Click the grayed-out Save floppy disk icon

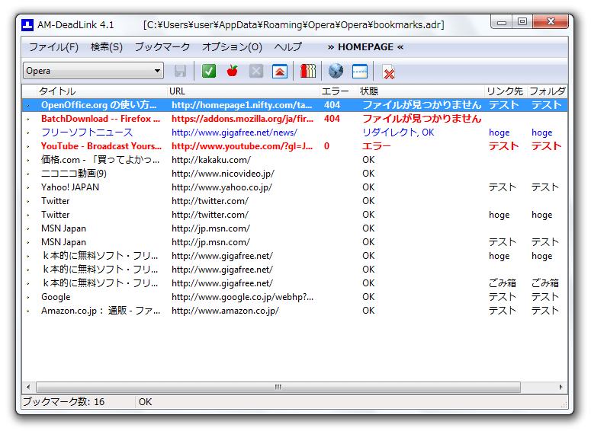pyautogui.click(x=180, y=71)
